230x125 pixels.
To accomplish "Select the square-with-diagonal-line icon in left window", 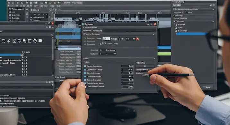I will coord(14,41).
